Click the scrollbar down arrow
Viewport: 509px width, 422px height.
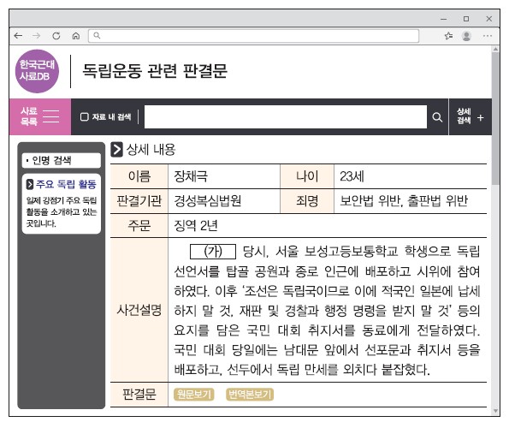click(x=495, y=411)
